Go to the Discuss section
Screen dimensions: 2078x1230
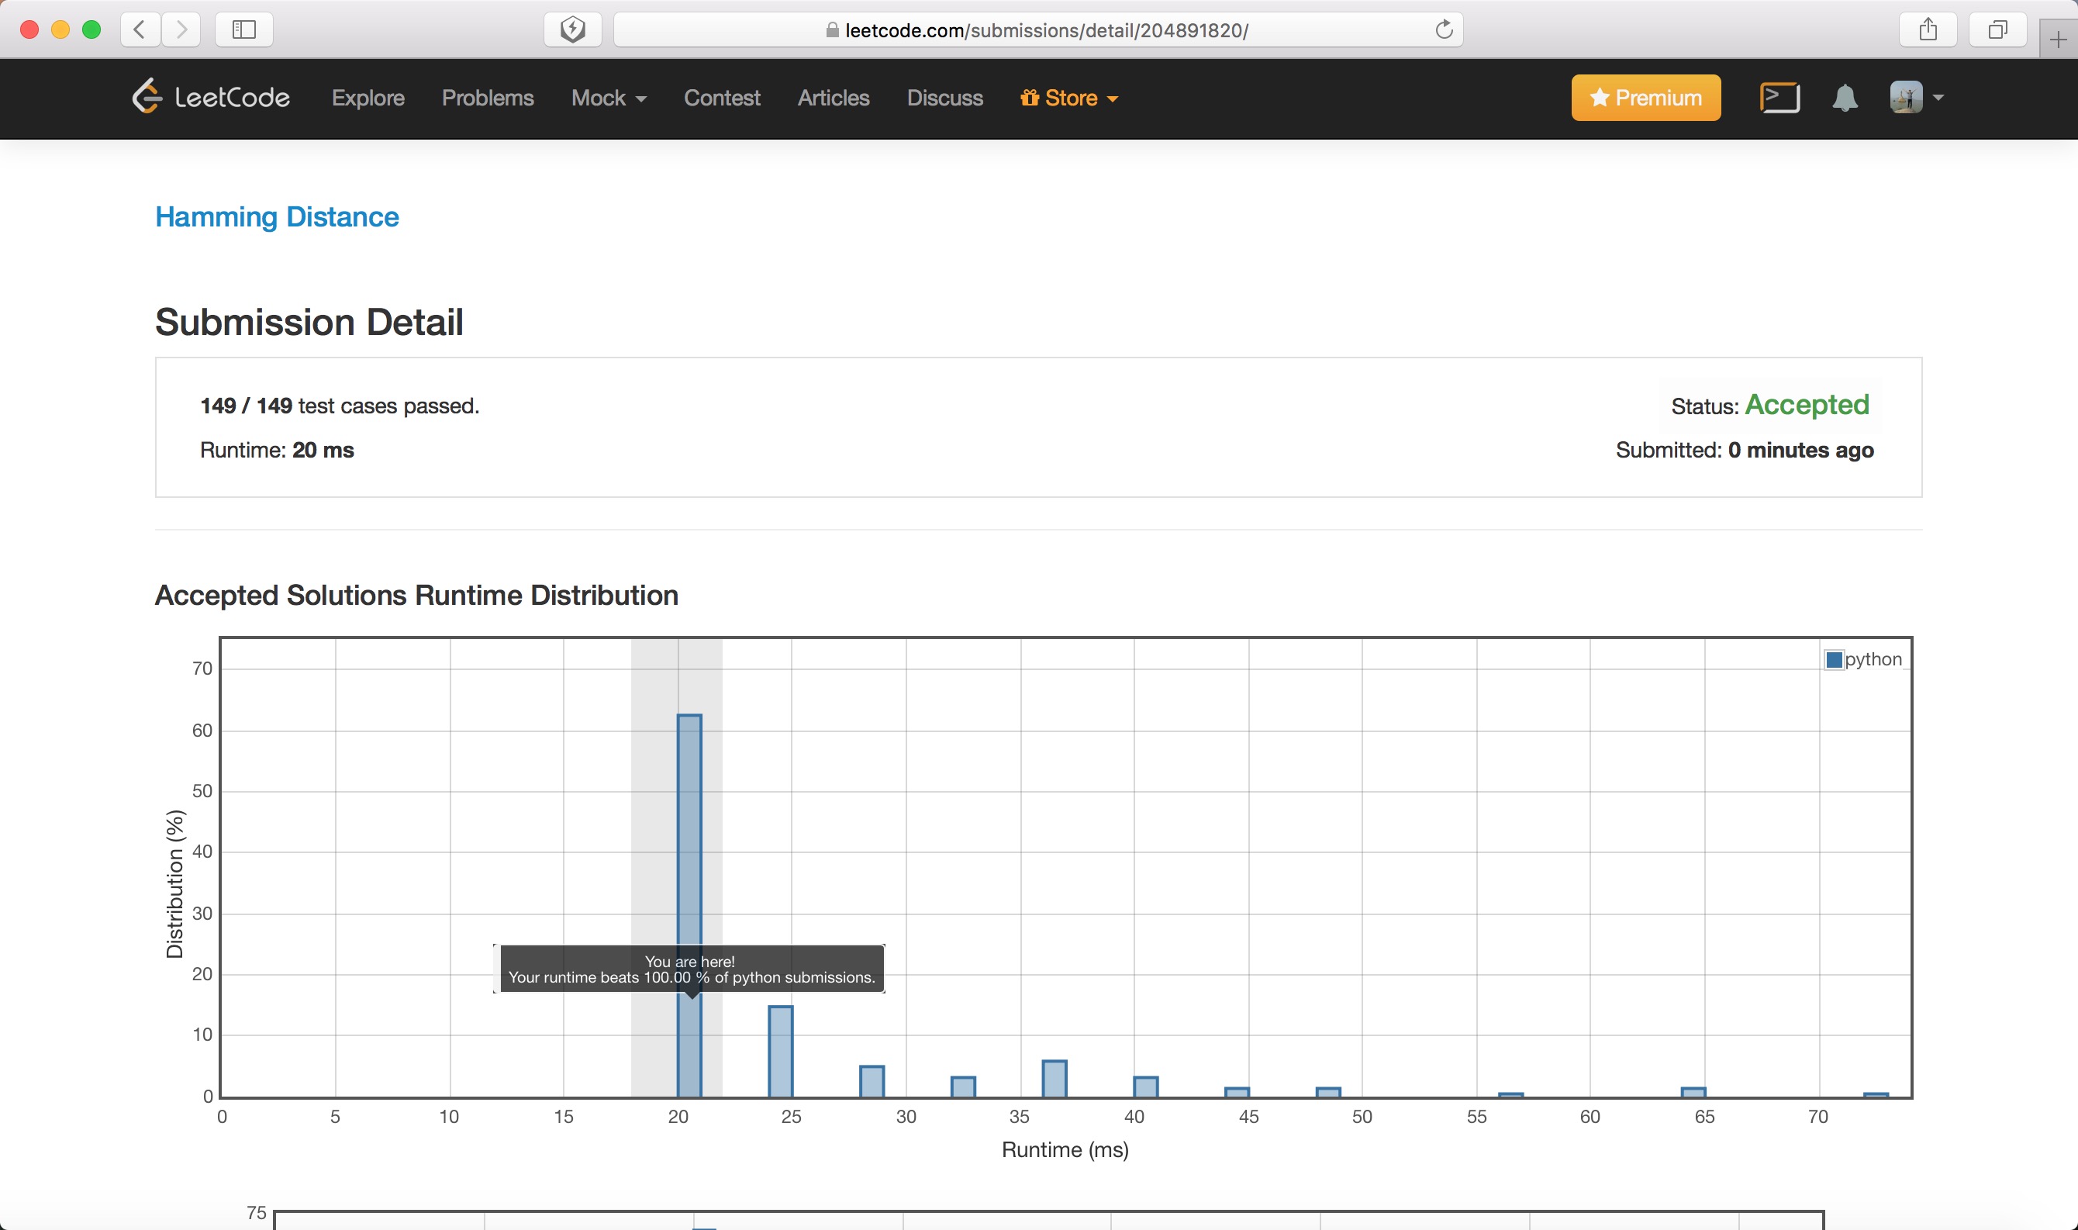coord(944,98)
